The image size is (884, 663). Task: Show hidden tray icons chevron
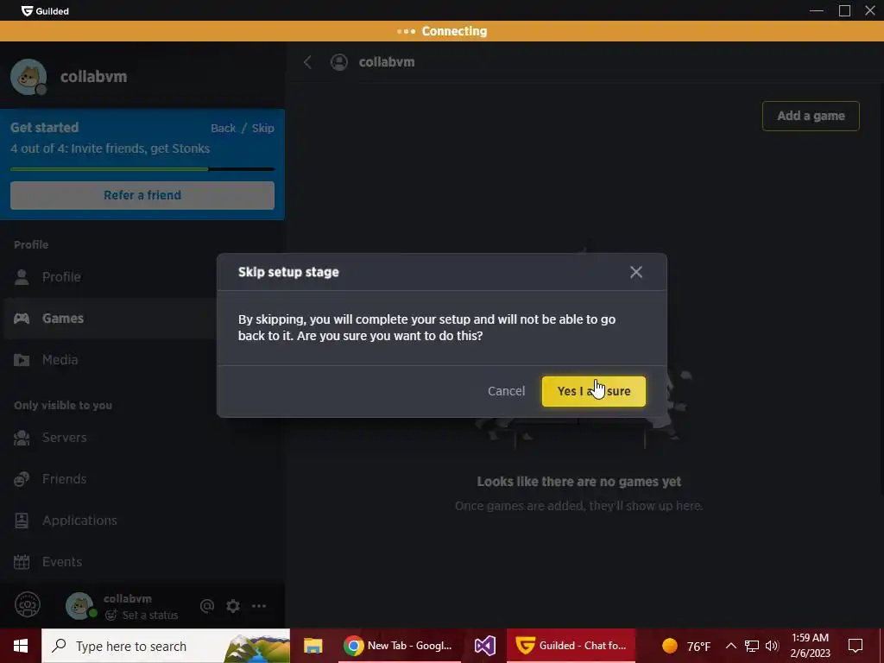730,646
